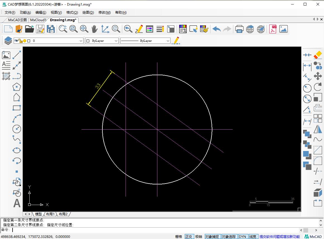Screen dimensions: 324x239
Task: Toggle 对象捕捉 object snap on
Action: click(x=213, y=236)
